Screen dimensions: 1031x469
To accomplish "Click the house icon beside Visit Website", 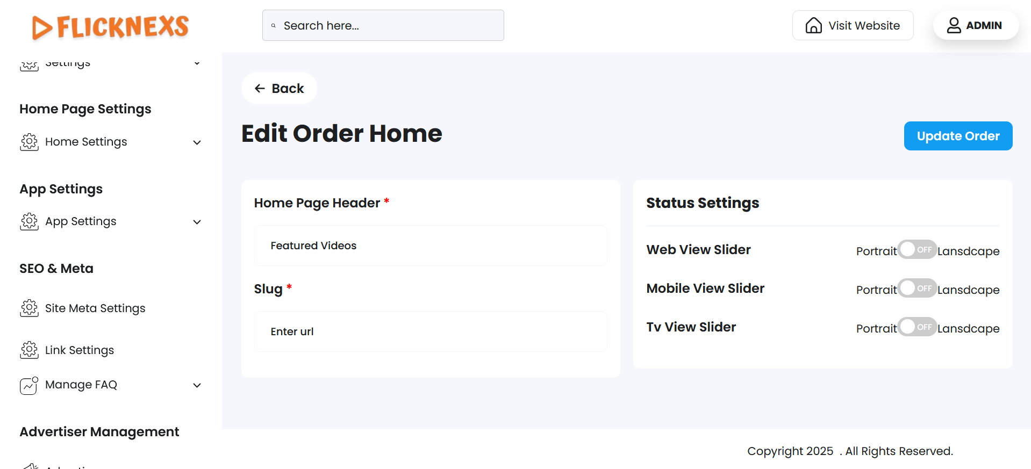I will 813,25.
